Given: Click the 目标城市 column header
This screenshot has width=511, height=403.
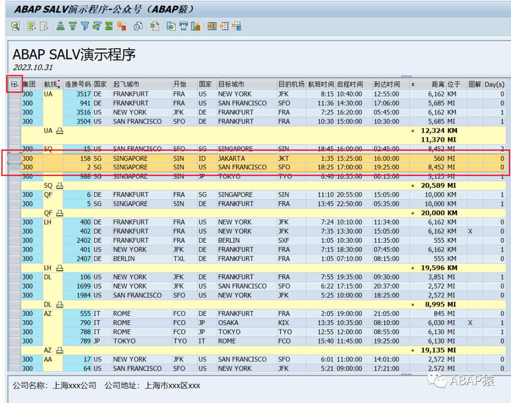Looking at the screenshot, I should 231,84.
